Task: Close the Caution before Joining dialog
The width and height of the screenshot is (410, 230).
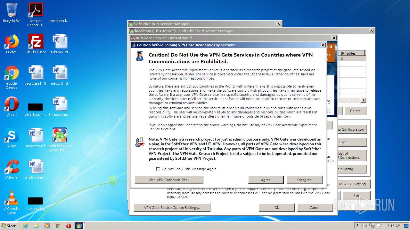Action: pyautogui.click(x=323, y=45)
